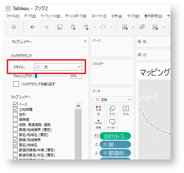Open the 自動 mark type dropdown
The width and height of the screenshot is (184, 173).
click(112, 100)
